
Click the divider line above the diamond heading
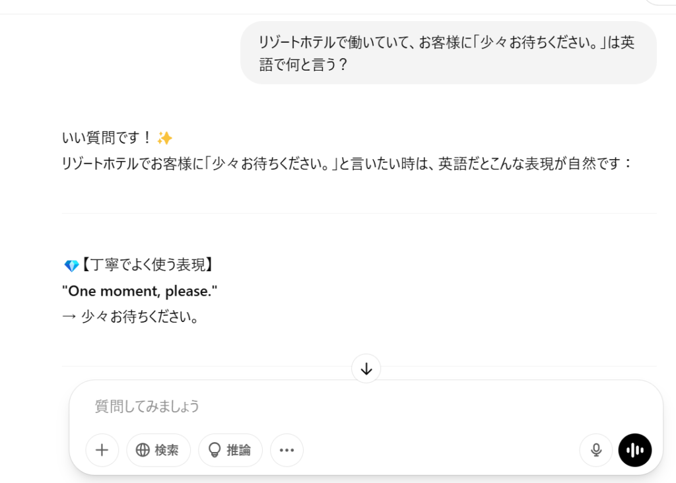[x=359, y=213]
